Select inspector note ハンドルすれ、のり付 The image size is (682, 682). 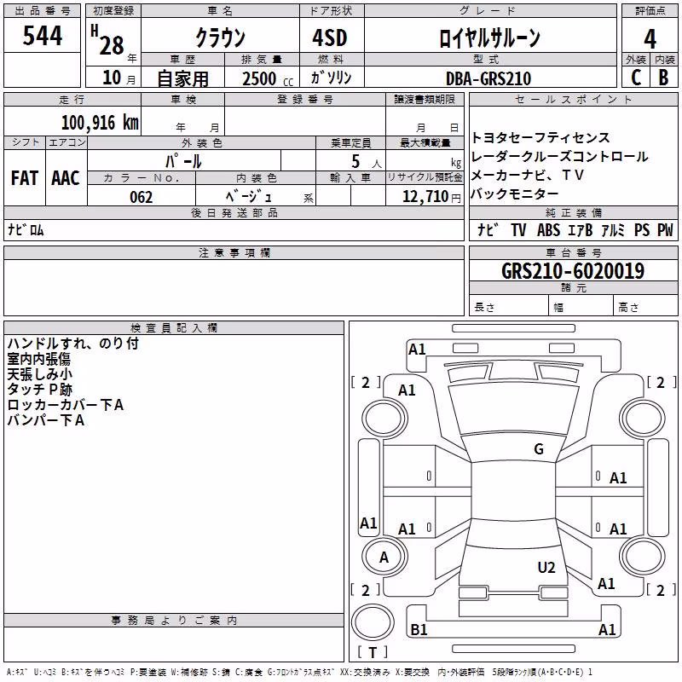(x=73, y=344)
